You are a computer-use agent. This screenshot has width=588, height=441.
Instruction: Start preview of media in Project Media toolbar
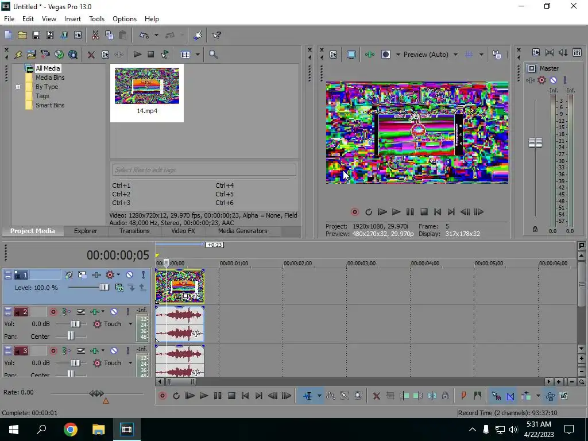point(138,55)
